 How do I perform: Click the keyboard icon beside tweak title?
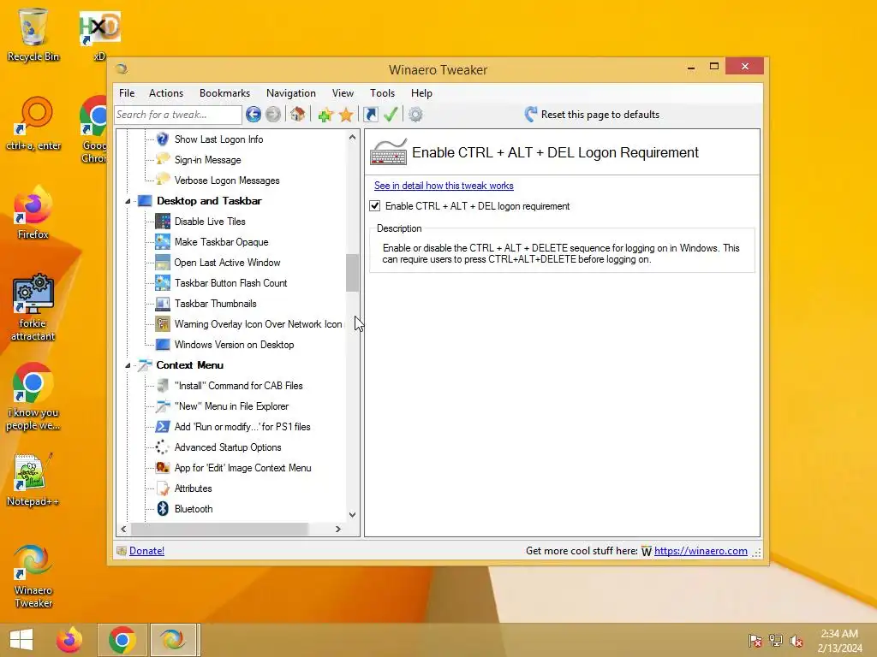coord(389,152)
